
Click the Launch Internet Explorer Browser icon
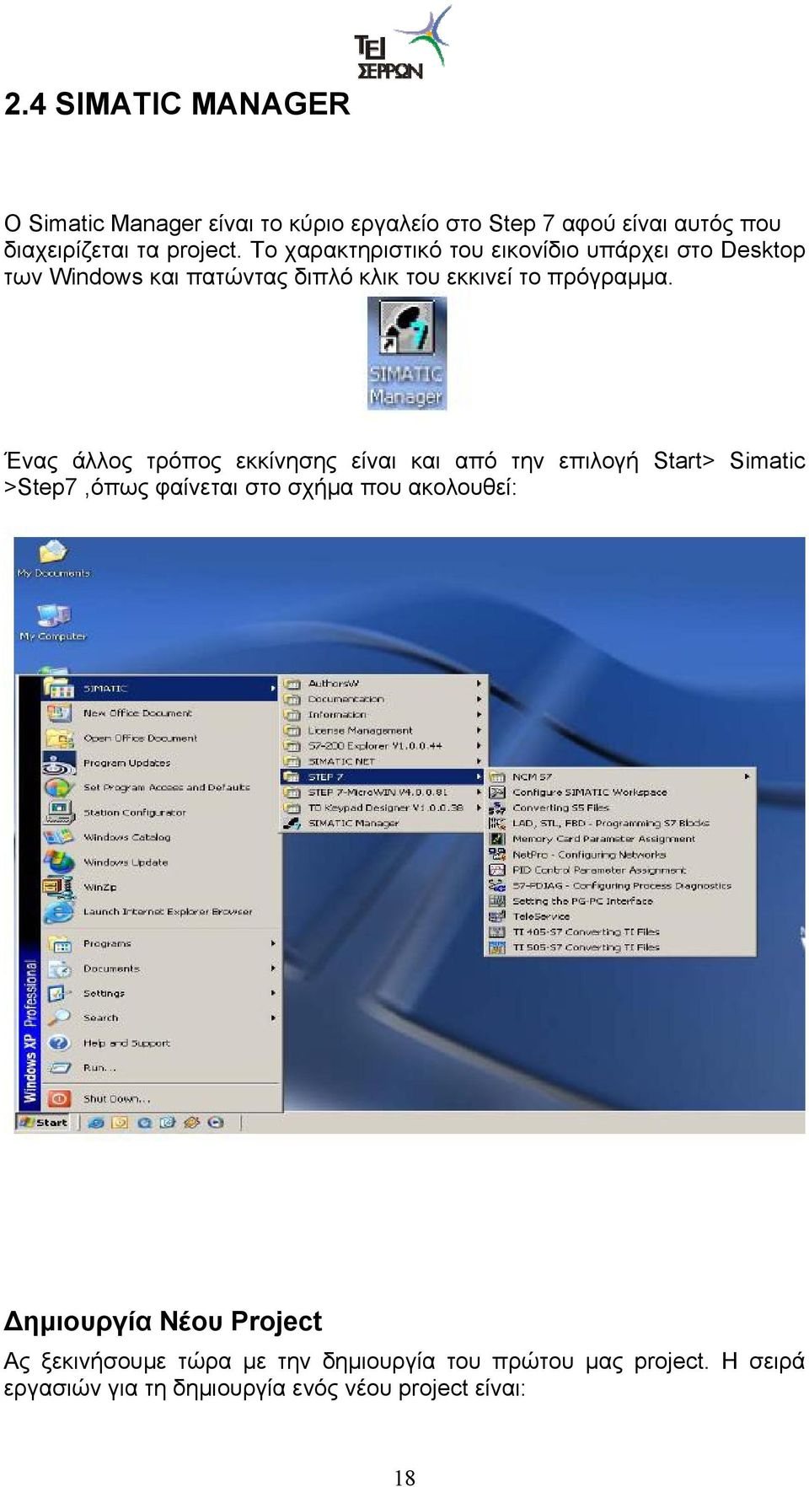(x=58, y=912)
